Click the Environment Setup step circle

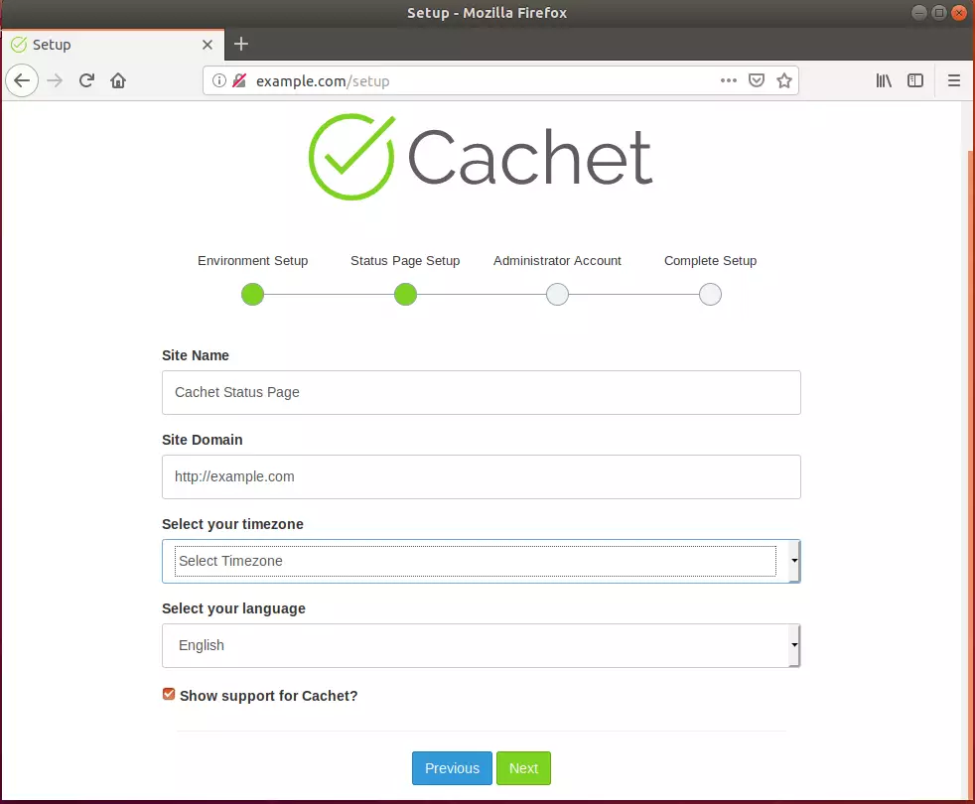click(x=252, y=294)
